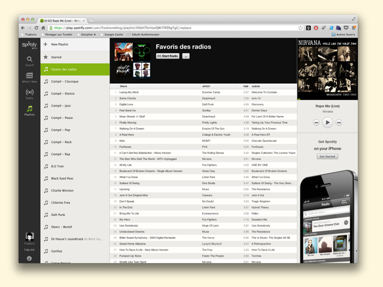Open Compil - Electro playlist
383x287 pixels.
coord(75,93)
